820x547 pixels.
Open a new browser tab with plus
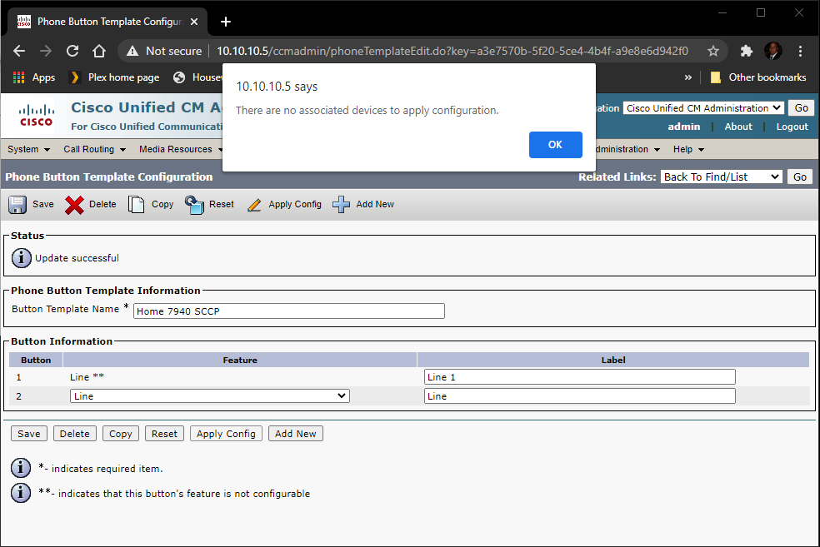click(x=225, y=22)
